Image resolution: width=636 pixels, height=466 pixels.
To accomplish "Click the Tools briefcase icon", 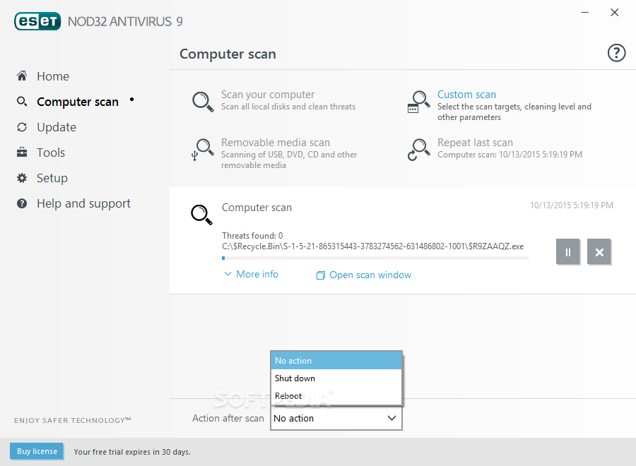I will click(22, 153).
